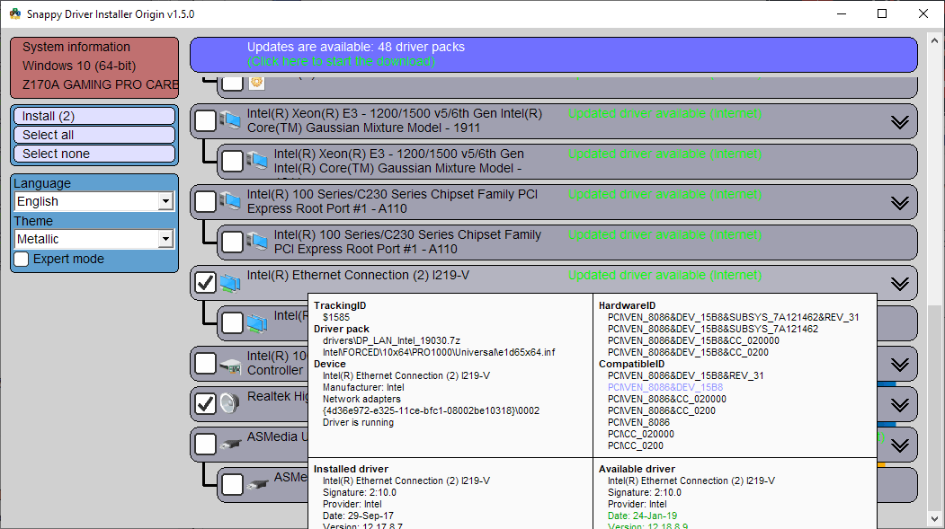Click the "Z170A GAMING PRO CARE" motherboard text
The height and width of the screenshot is (529, 945).
pyautogui.click(x=100, y=84)
